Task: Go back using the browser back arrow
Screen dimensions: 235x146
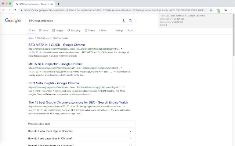Action: click(4, 10)
